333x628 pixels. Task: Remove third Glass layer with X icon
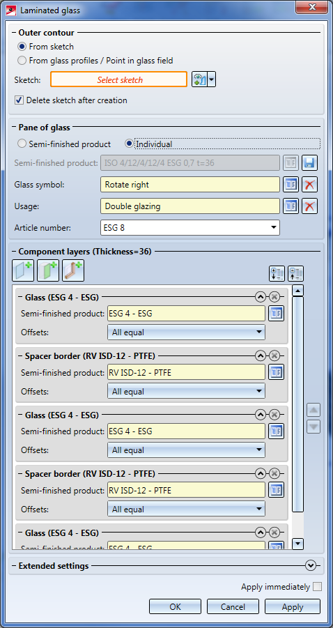pos(274,533)
